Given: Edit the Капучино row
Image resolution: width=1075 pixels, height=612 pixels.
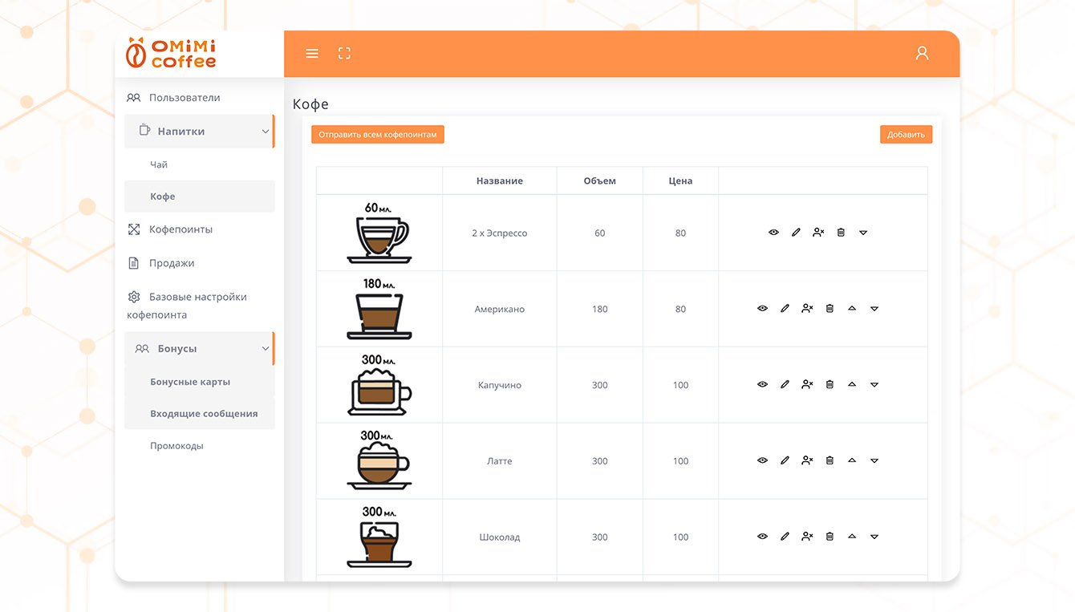Looking at the screenshot, I should click(785, 385).
